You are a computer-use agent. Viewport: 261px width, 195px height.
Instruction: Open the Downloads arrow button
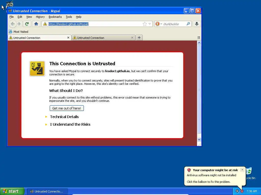click(x=197, y=24)
